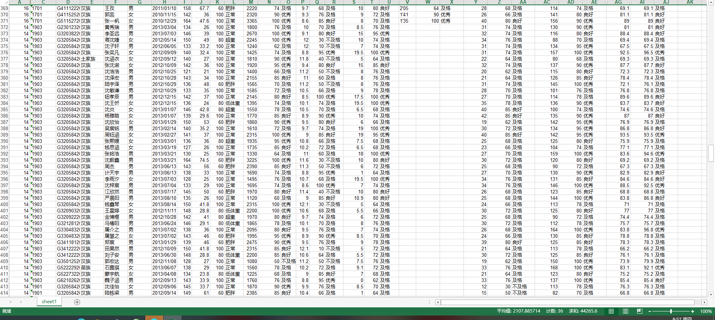Image resolution: width=715 pixels, height=320 pixels.
Task: Select the date cell 2013/04/08
Action: coord(164,274)
